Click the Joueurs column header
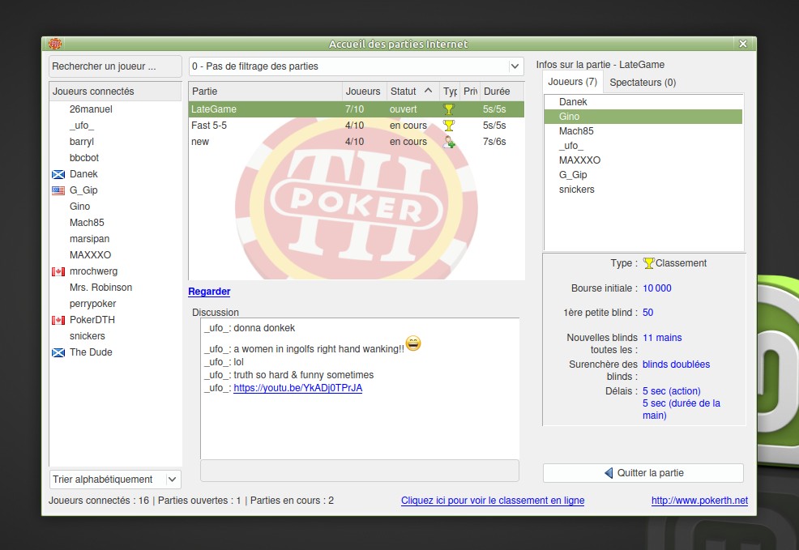 (364, 92)
